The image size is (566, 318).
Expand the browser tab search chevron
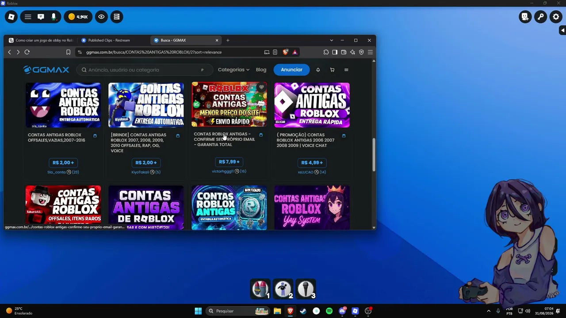332,40
